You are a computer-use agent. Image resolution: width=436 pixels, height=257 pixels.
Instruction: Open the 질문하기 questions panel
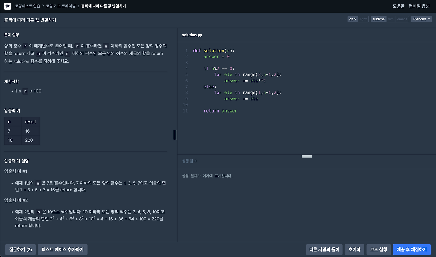pyautogui.click(x=20, y=249)
